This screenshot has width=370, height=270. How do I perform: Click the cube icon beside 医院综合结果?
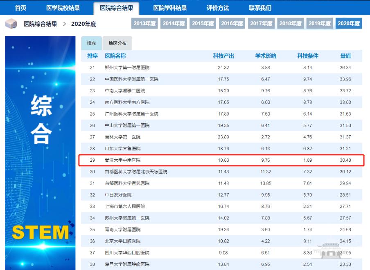[x=11, y=24]
